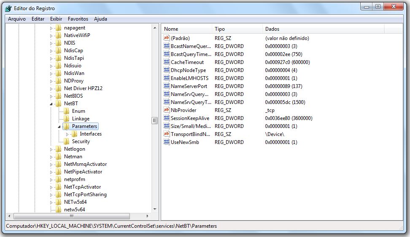Viewport: 410px width, 237px height.
Task: Click the Registry Editor title bar icon
Action: 8,8
